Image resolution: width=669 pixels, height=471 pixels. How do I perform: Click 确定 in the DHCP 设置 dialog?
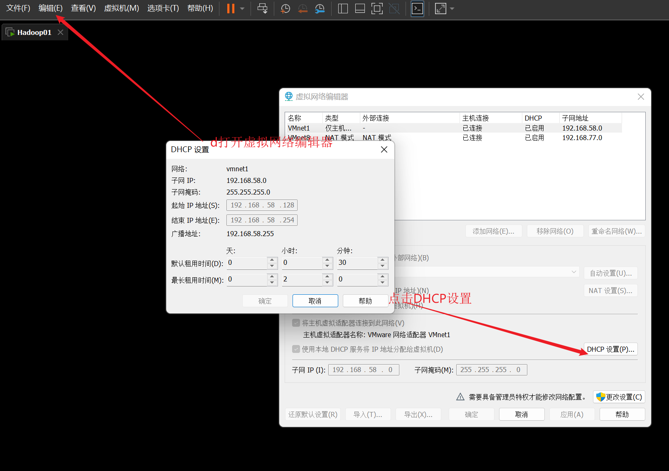click(x=265, y=301)
